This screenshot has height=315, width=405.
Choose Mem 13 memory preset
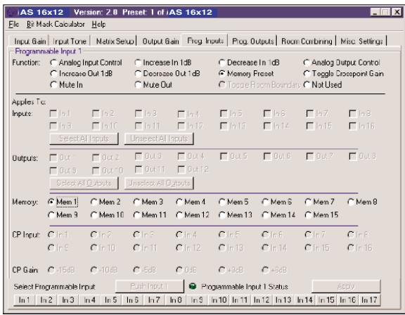236,215
